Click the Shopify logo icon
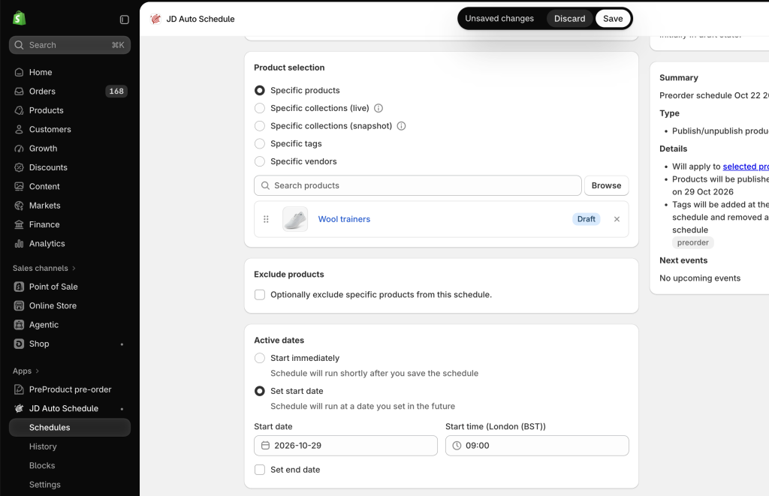Viewport: 769px width, 496px height. click(19, 18)
